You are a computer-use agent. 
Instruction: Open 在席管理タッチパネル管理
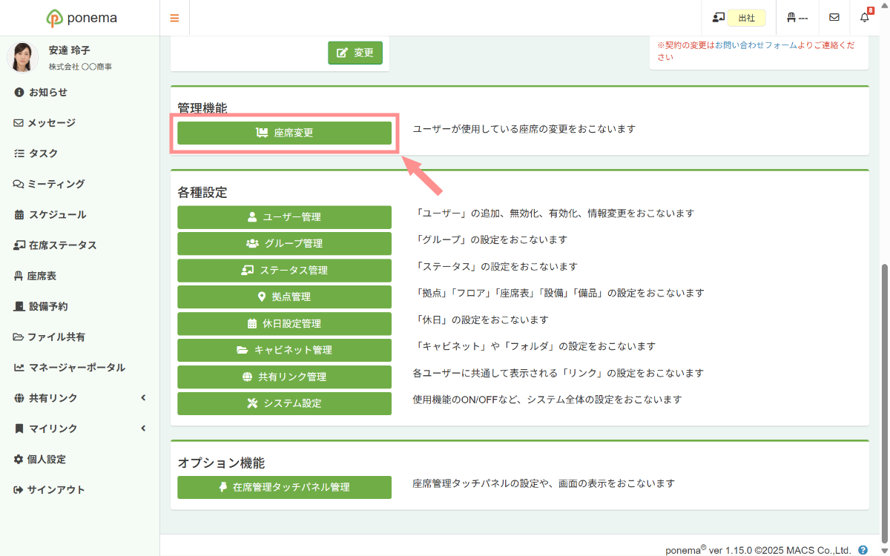[x=284, y=487]
